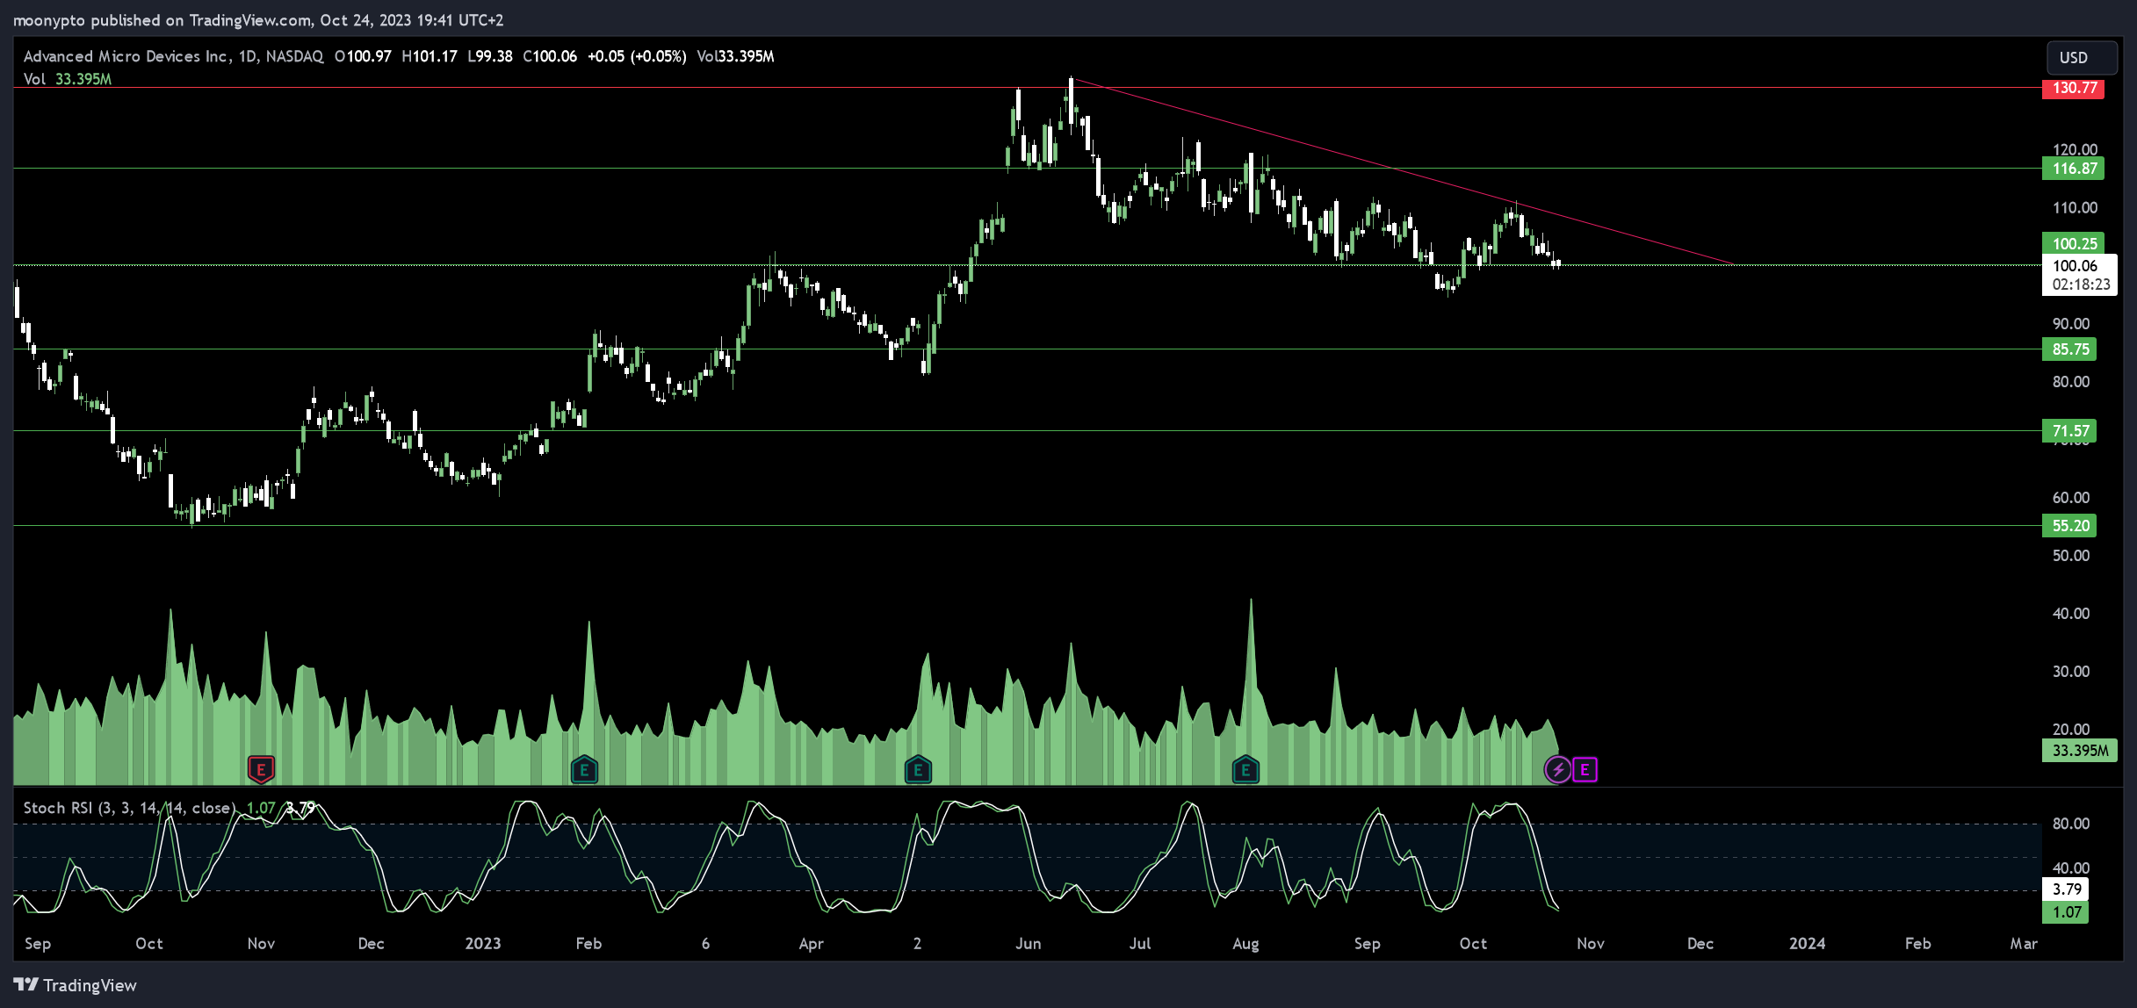Click the Stoch RSI 1.07 value label

coord(2067,912)
